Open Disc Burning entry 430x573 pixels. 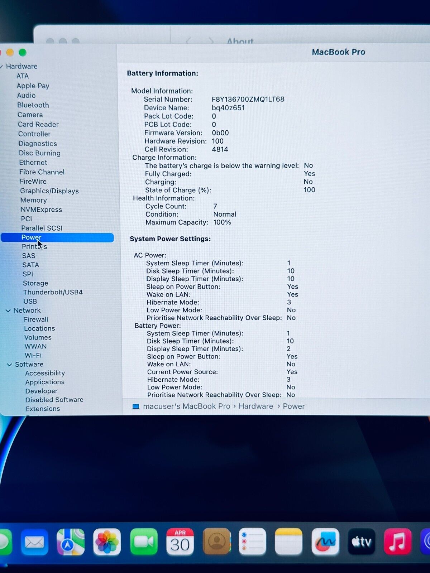[39, 153]
